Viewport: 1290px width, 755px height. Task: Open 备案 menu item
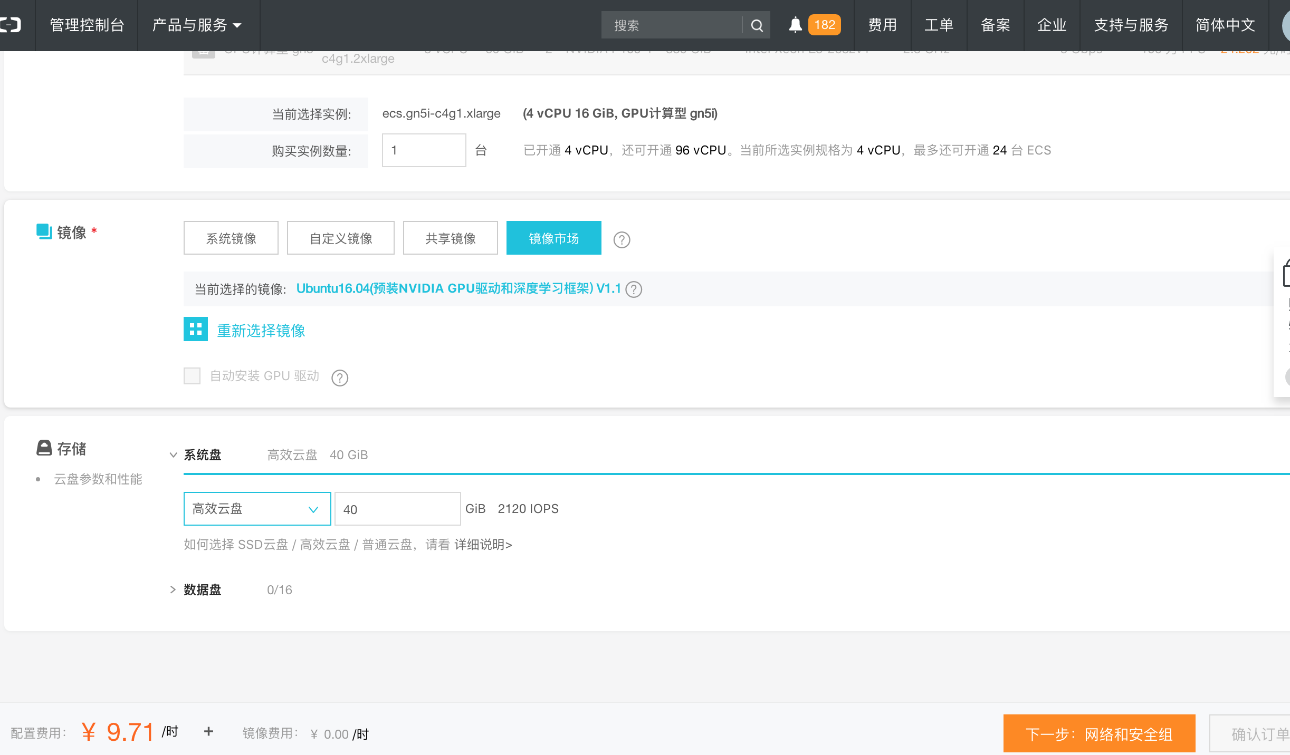995,25
